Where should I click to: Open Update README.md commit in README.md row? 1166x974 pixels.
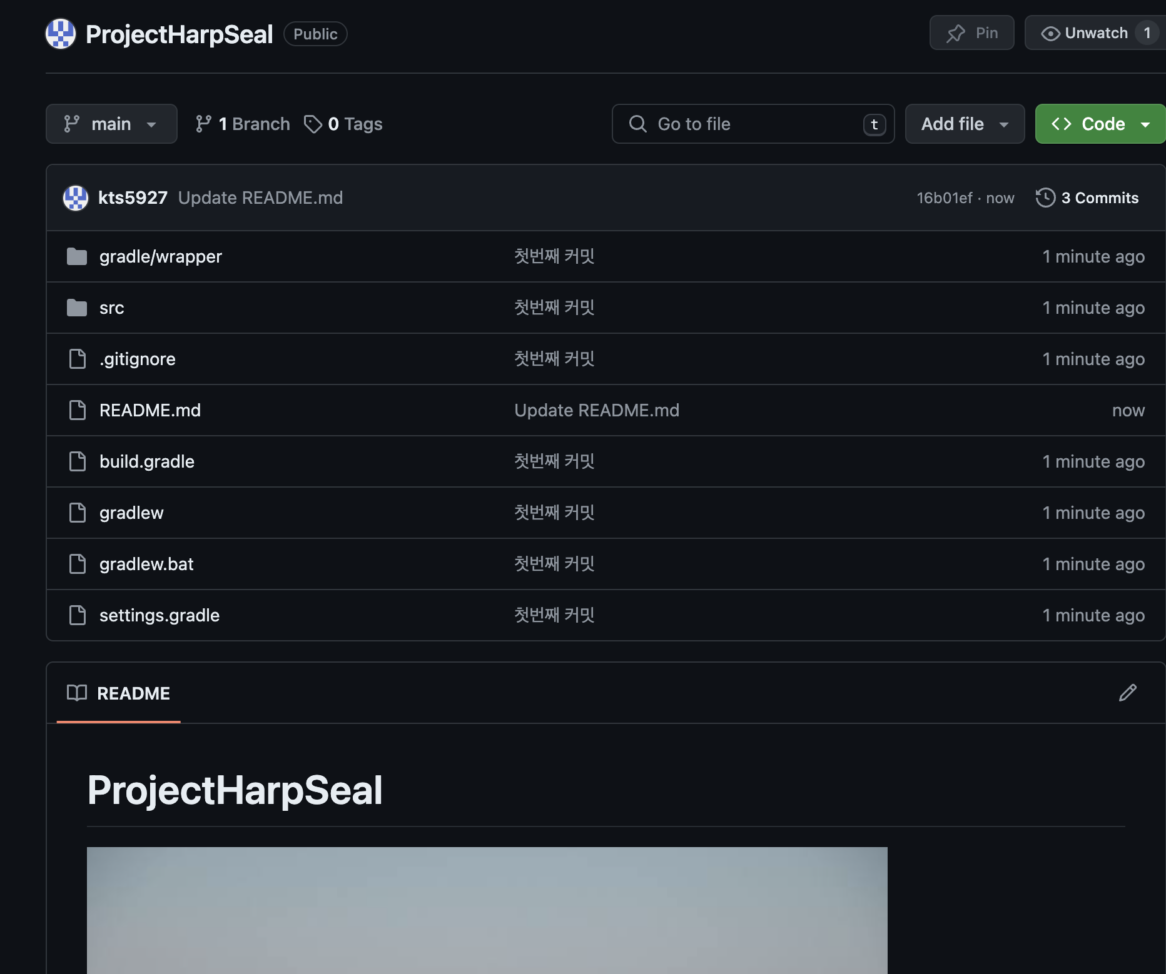597,410
